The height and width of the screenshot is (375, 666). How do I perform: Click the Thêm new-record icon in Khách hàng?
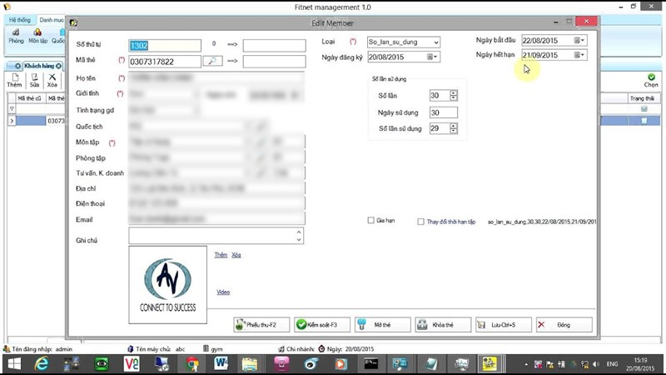point(14,80)
